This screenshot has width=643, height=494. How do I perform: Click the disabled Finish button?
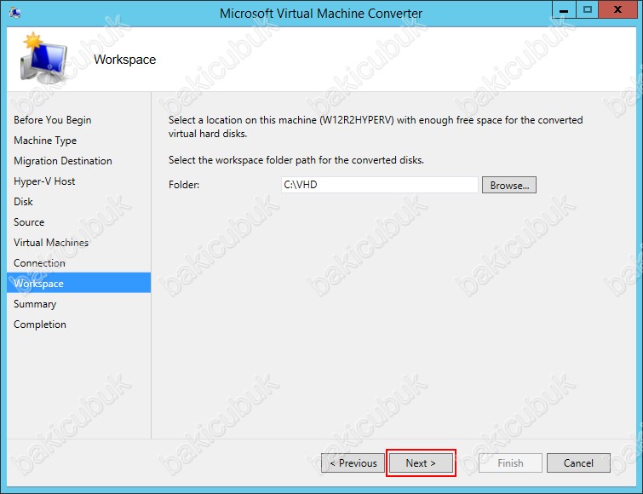(510, 463)
